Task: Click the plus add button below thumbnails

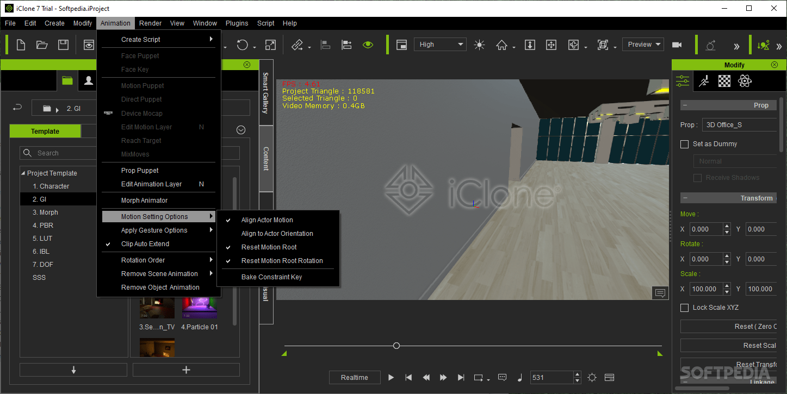Action: tap(186, 370)
